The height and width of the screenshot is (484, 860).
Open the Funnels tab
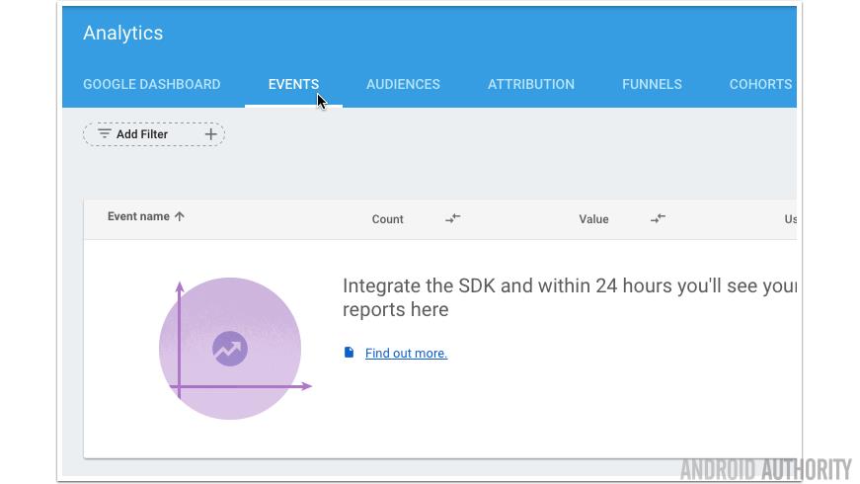[652, 84]
